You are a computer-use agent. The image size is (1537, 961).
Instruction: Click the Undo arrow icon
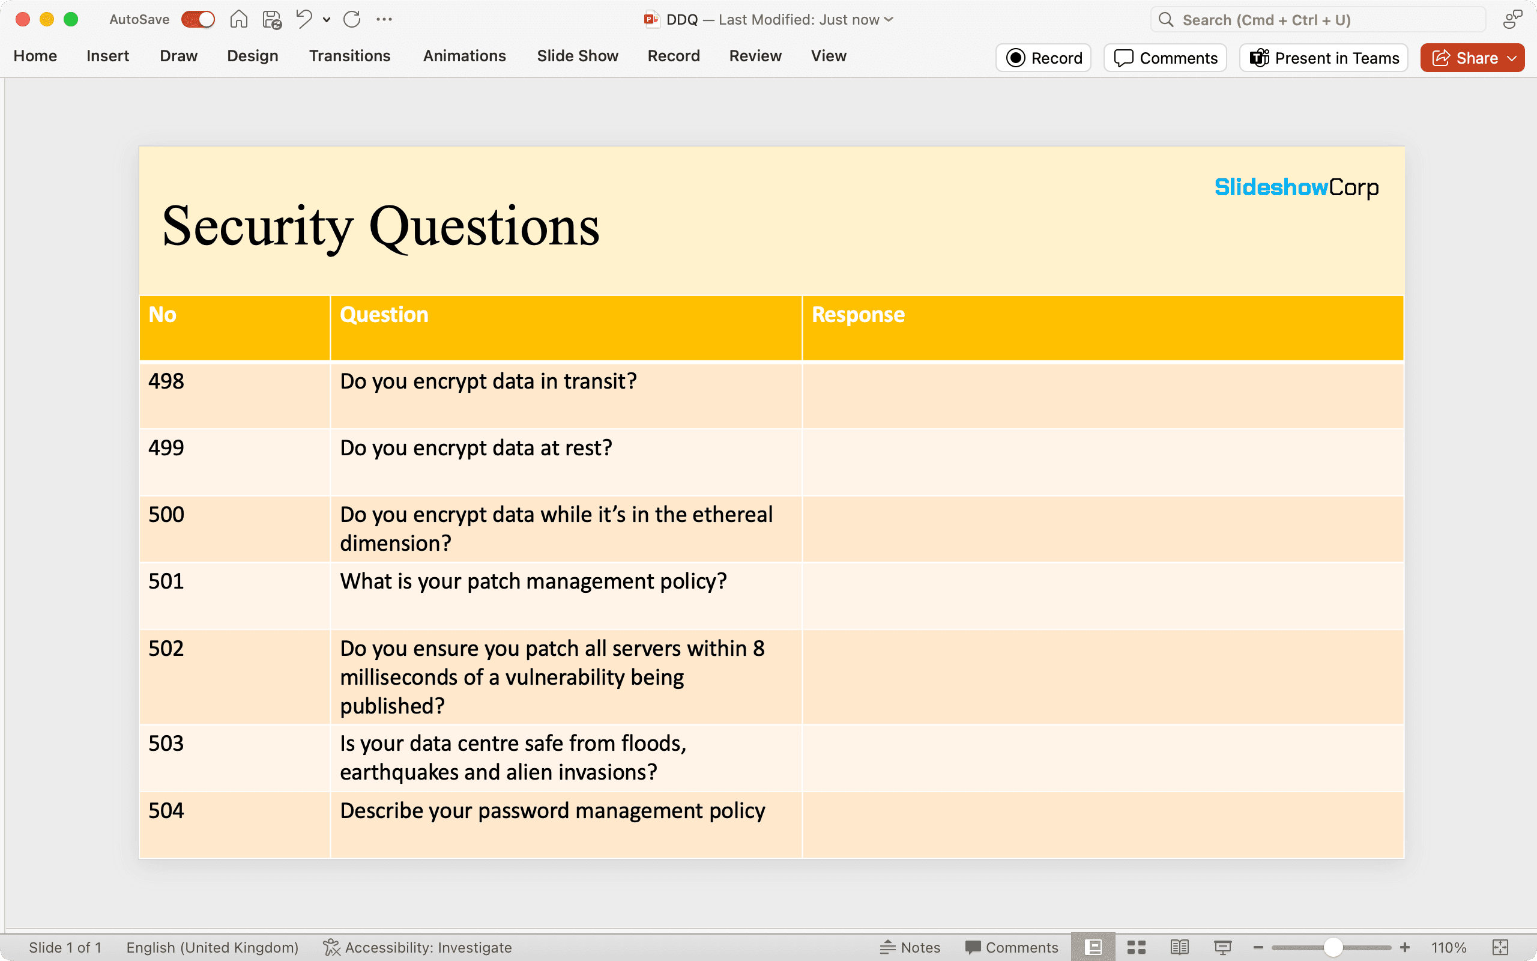pyautogui.click(x=304, y=20)
